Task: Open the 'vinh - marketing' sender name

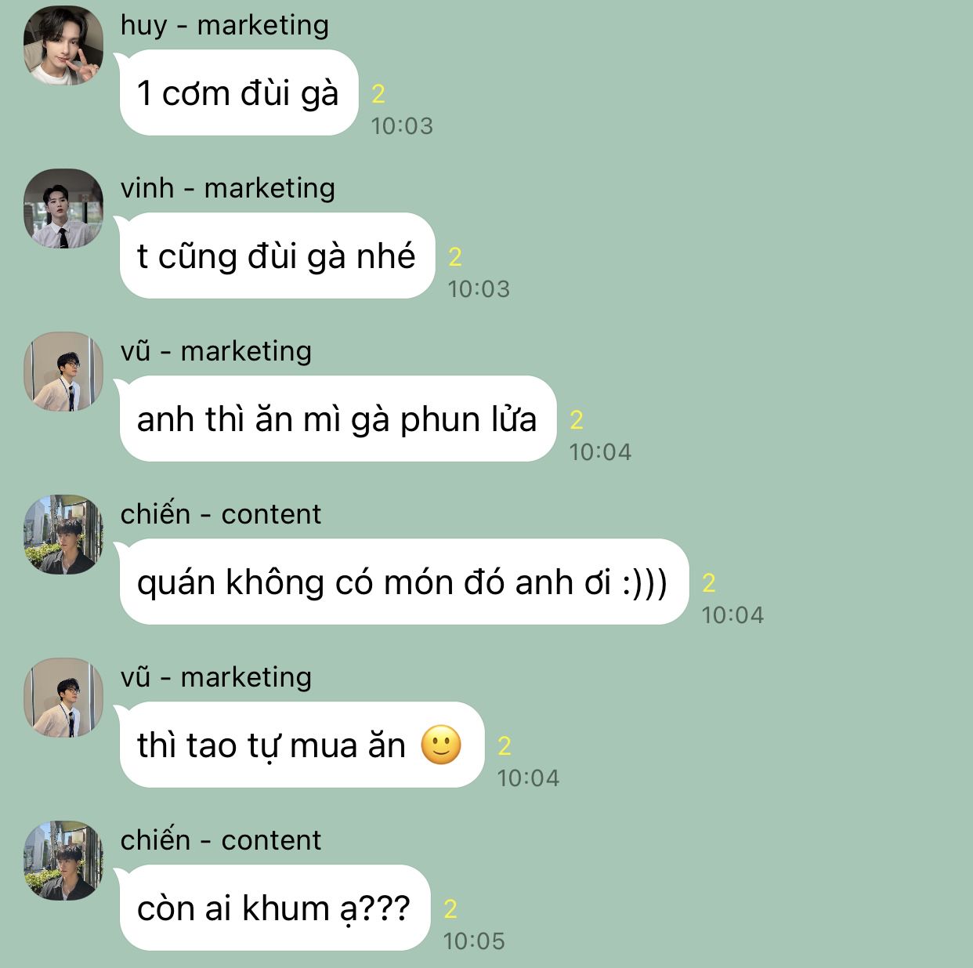Action: (228, 188)
